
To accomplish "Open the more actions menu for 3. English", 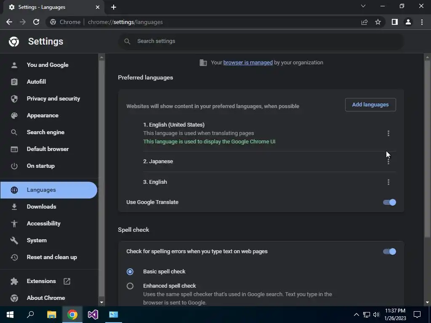I will [x=388, y=182].
